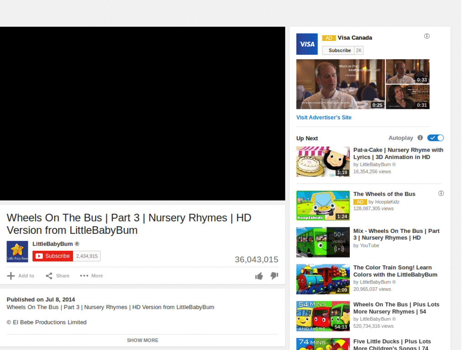Screen dimensions: 467x350
Task: Click the HooplaKidz channel name
Action: click(387, 202)
